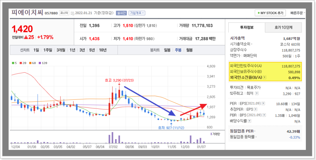The height and width of the screenshot is (160, 316).
Task: Select the 1년 line chart period
Action: (72, 50)
